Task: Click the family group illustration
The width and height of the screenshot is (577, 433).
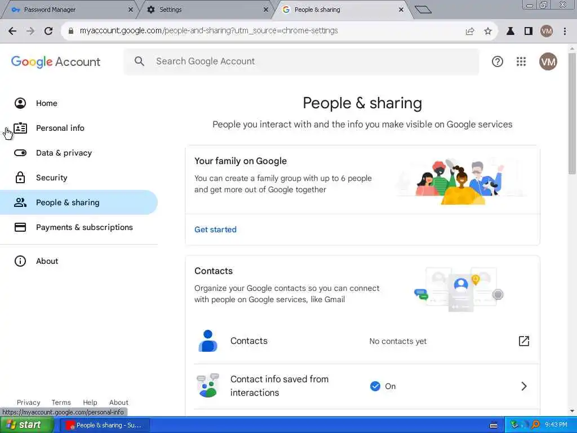Action: (461, 181)
